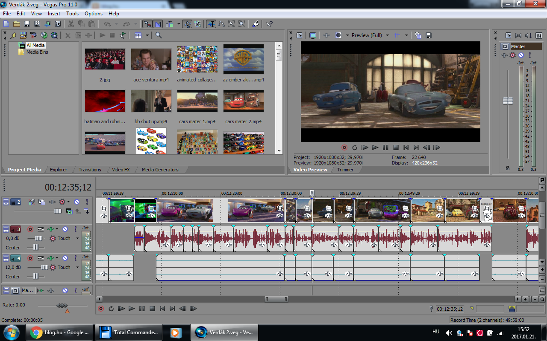
Task: Open track 4 Touch automation mode dropdown
Action: click(x=77, y=267)
